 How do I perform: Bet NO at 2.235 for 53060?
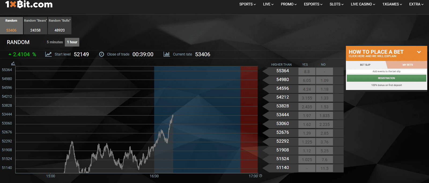(324, 124)
